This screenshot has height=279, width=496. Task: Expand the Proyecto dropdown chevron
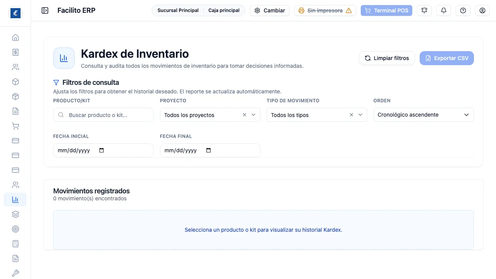pos(253,115)
